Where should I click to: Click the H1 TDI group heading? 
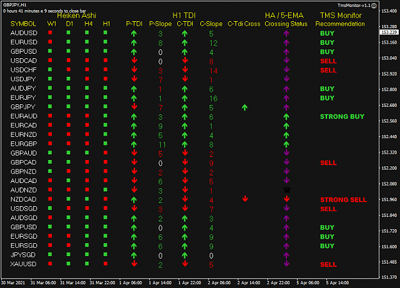184,15
